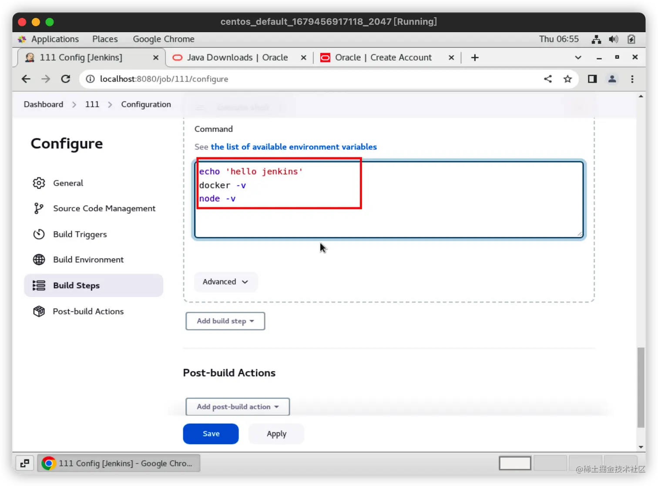Image resolution: width=658 pixels, height=486 pixels.
Task: Open the Google Chrome menu in top panel
Action: click(164, 39)
